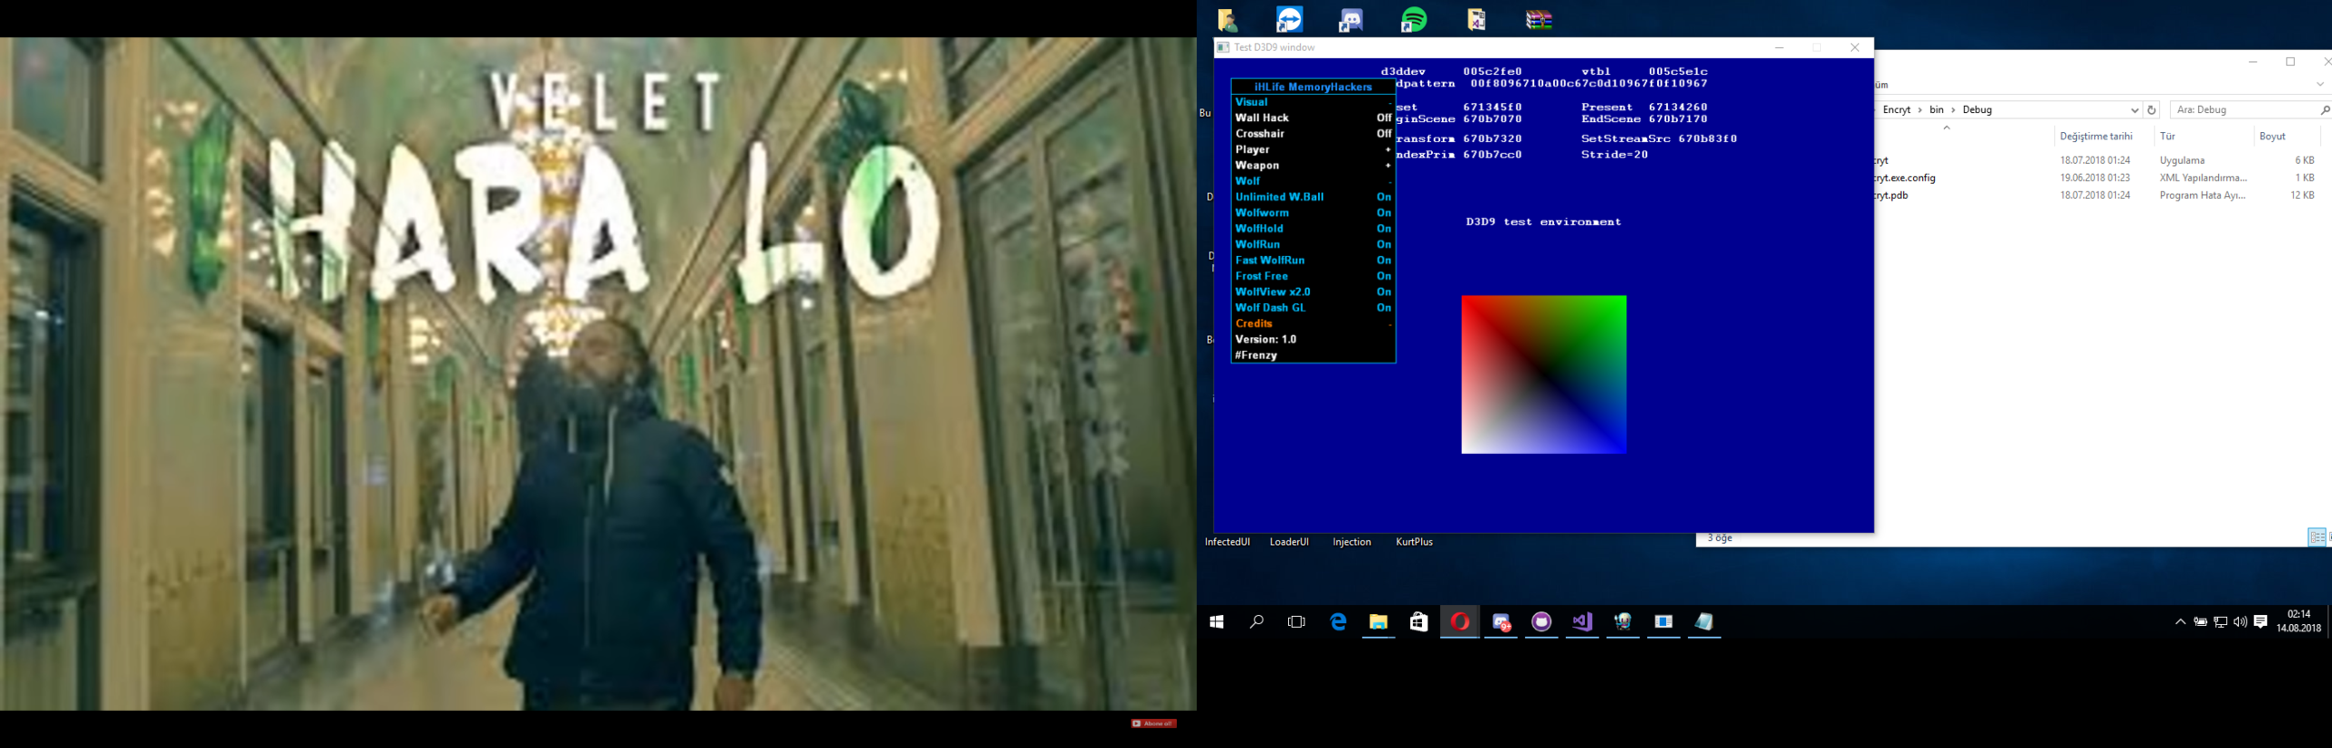Switch to Opera browser in taskbar
Screen dimensions: 2332x748
click(x=1459, y=621)
